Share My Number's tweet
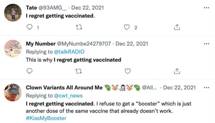215x123 pixels. click(x=177, y=71)
